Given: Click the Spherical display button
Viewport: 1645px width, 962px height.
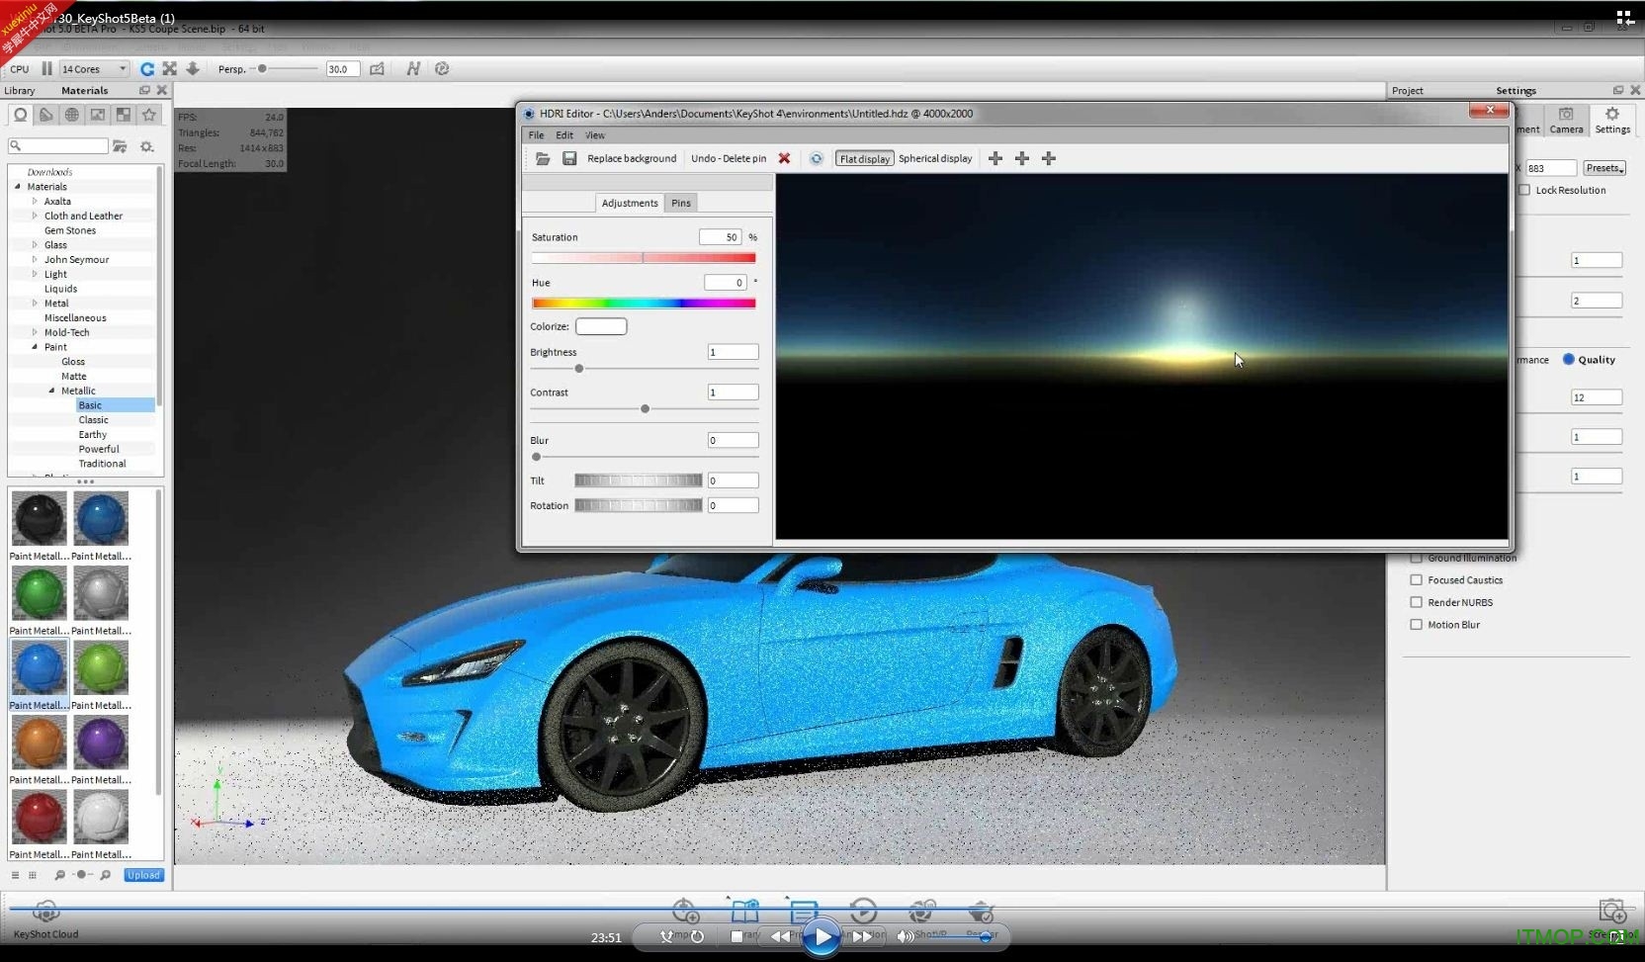Looking at the screenshot, I should [x=935, y=158].
